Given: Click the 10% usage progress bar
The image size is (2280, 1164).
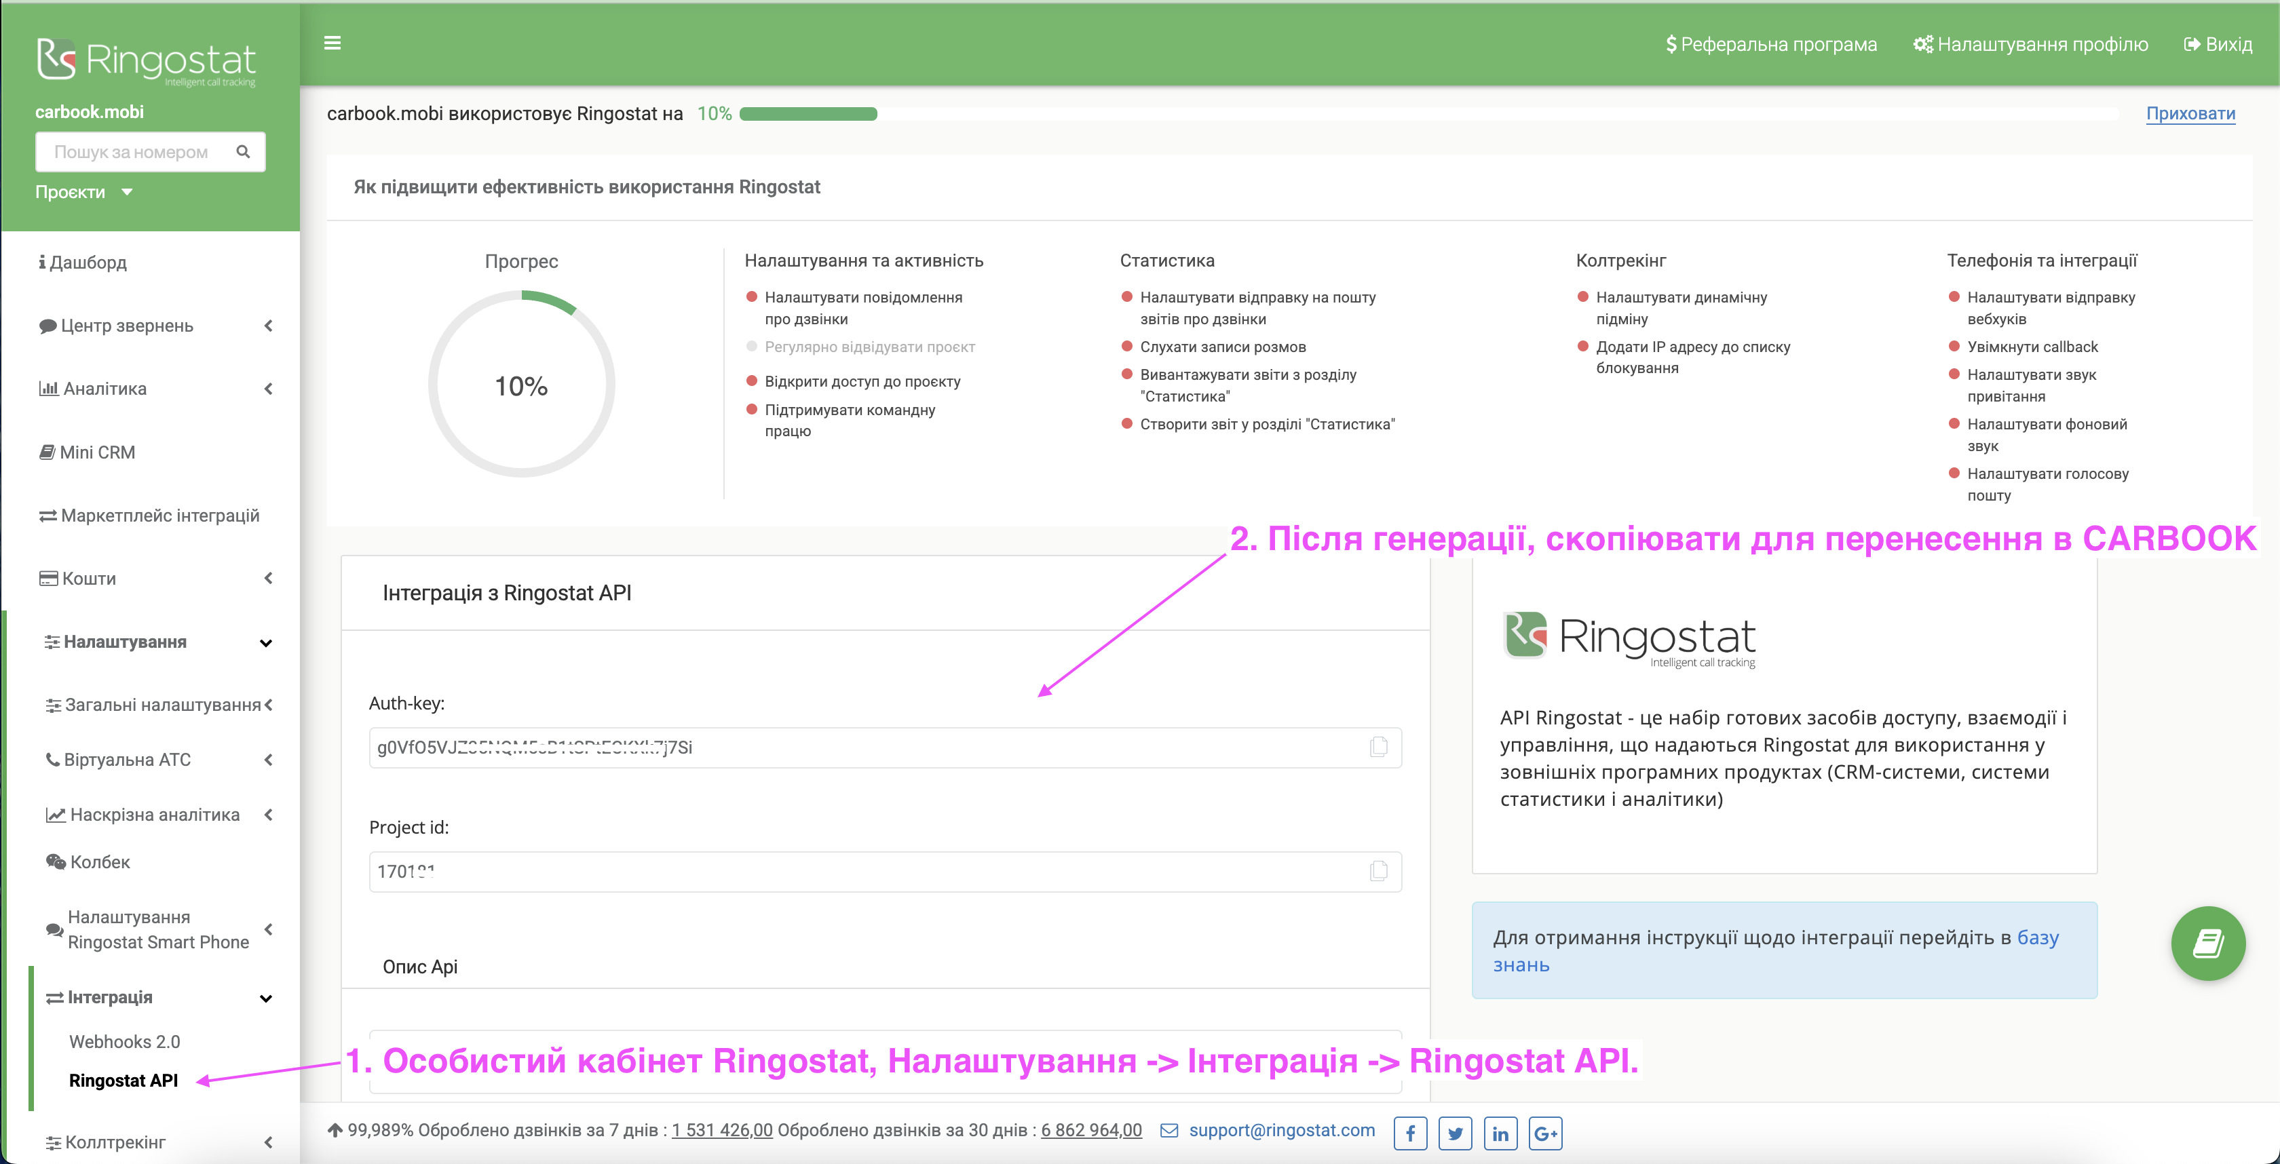Looking at the screenshot, I should click(808, 114).
